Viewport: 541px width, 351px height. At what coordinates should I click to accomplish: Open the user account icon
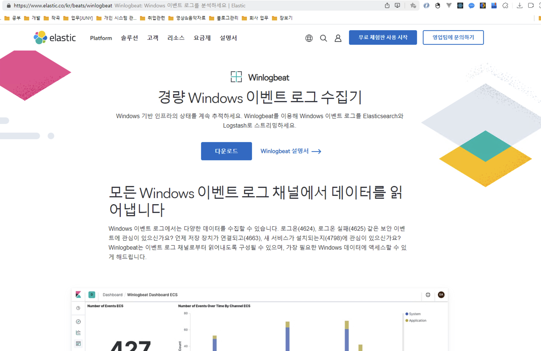coord(338,38)
